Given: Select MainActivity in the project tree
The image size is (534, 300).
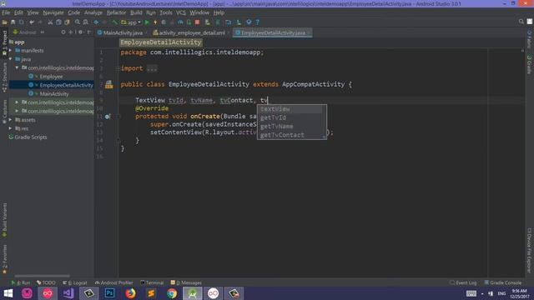Looking at the screenshot, I should [x=53, y=93].
